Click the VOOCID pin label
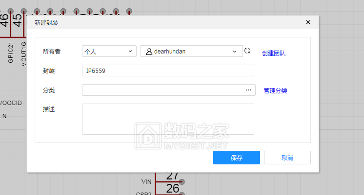364x195 pixels. (11, 103)
